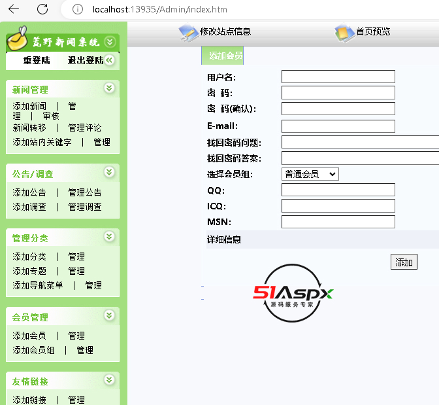Open 添加链接 link

pos(29,400)
